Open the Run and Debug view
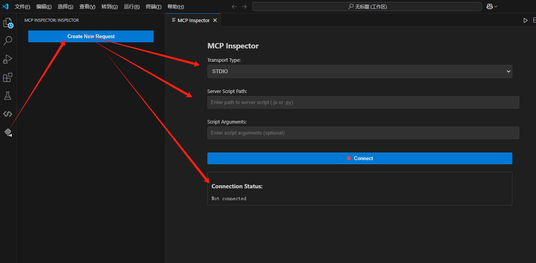536x263 pixels. [x=8, y=59]
